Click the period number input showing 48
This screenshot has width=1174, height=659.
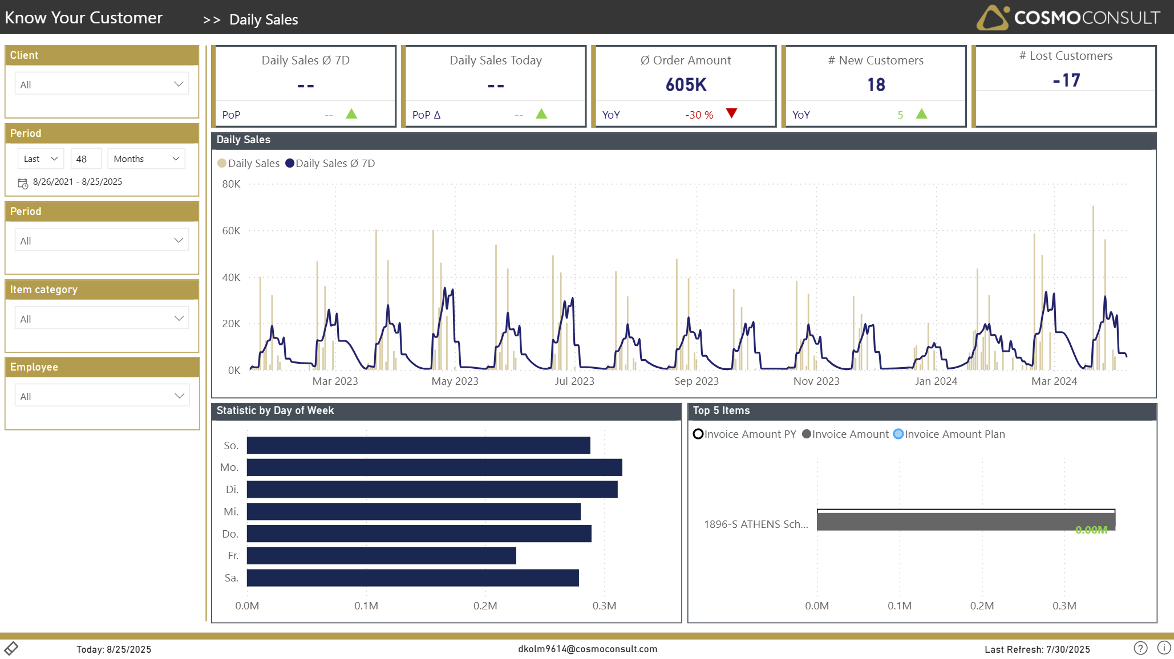tap(86, 159)
